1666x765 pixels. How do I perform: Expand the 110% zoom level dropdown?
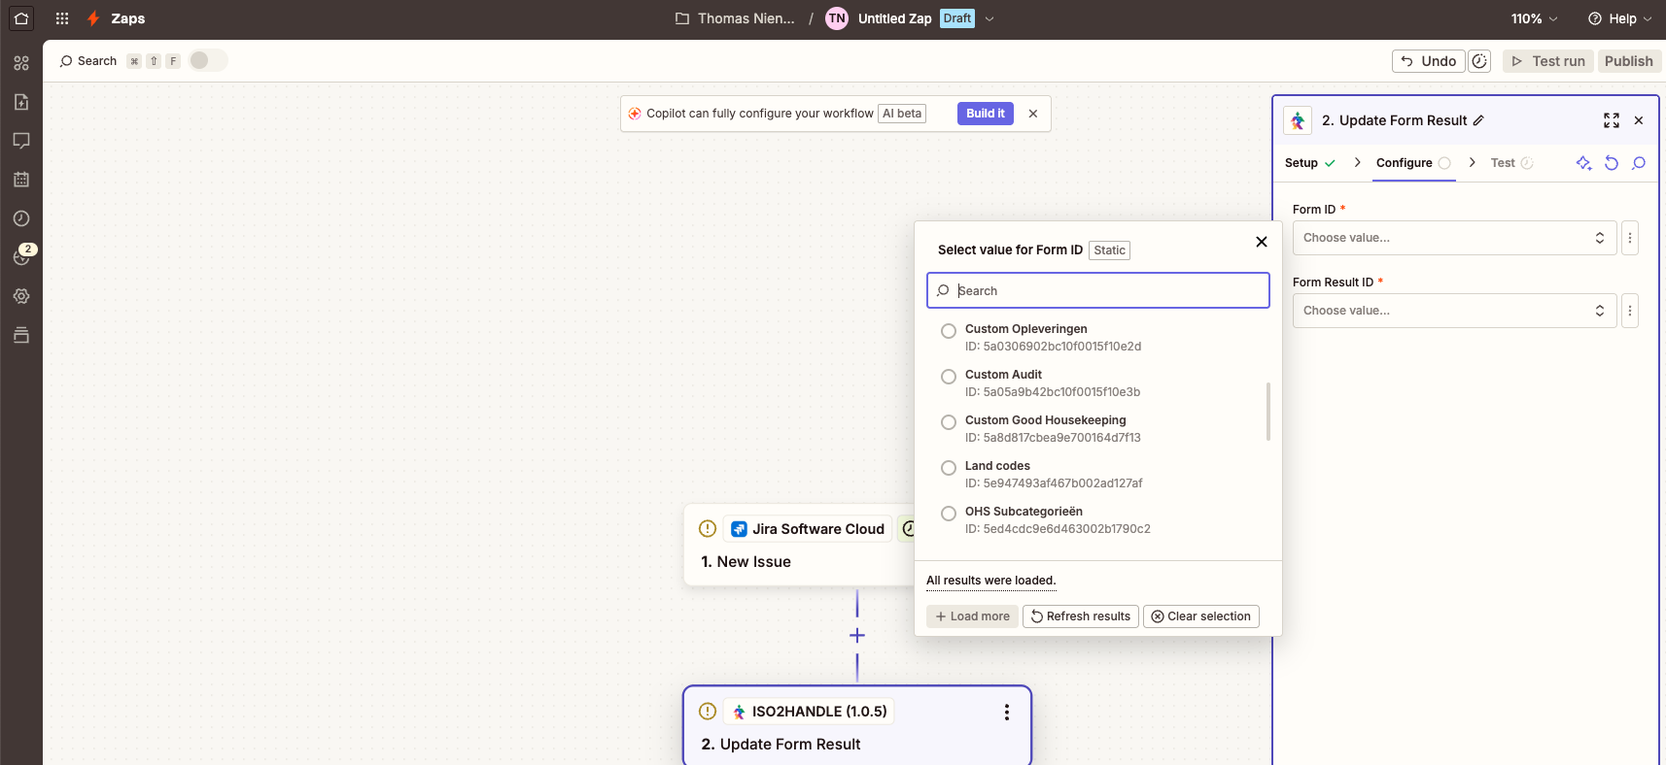(1534, 18)
